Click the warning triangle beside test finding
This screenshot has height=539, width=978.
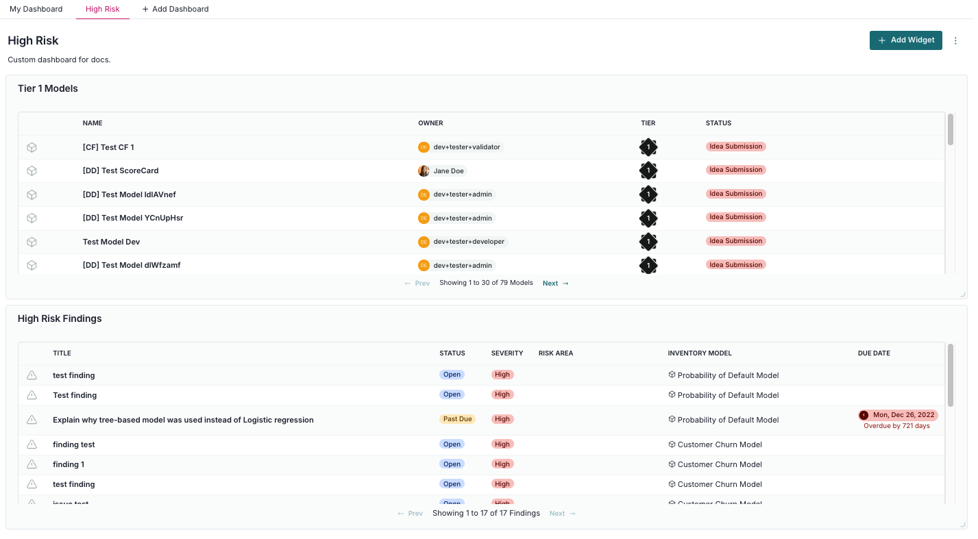point(32,375)
